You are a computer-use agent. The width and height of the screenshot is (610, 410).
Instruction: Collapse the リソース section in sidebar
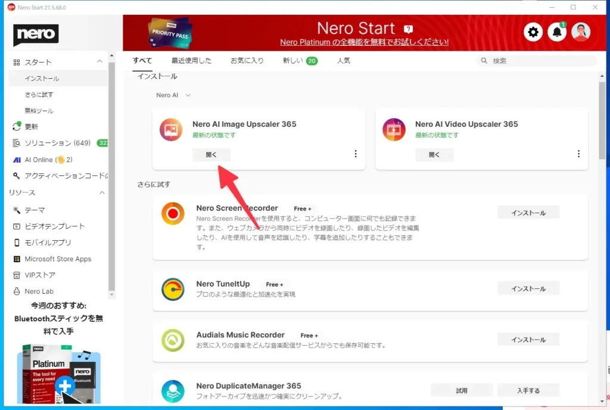pos(102,192)
